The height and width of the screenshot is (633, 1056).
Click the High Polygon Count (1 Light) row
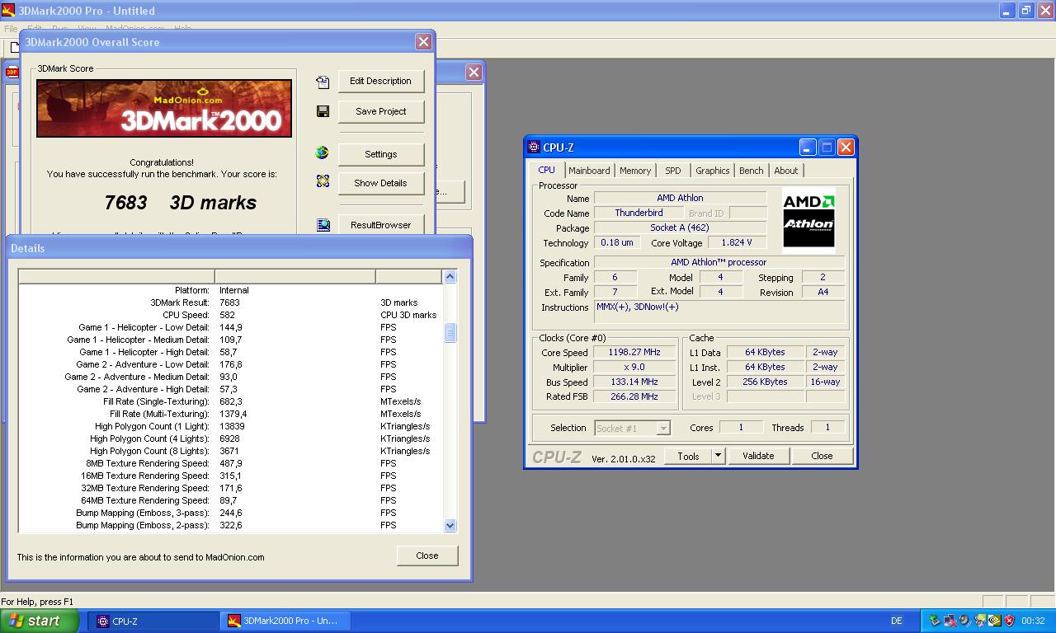coord(230,426)
